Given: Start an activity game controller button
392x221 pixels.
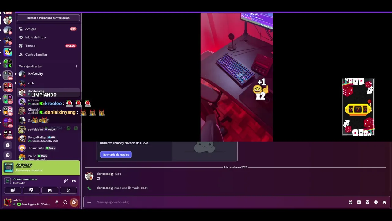Looking at the screenshot, I should (50, 190).
